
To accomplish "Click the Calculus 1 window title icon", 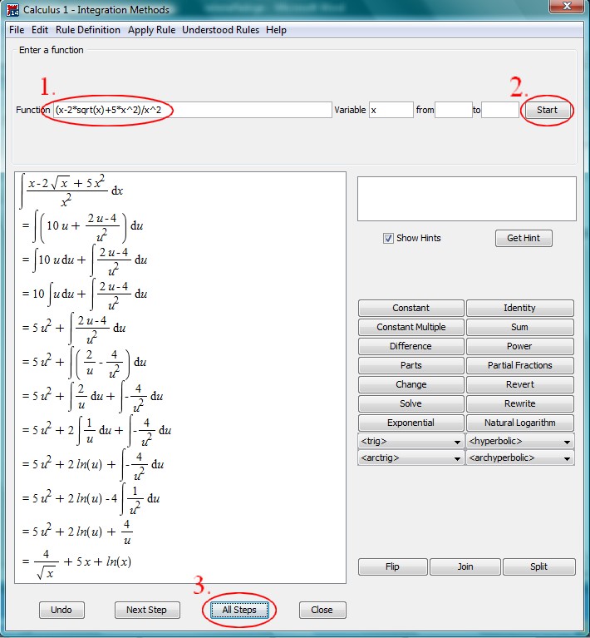I will coord(12,10).
